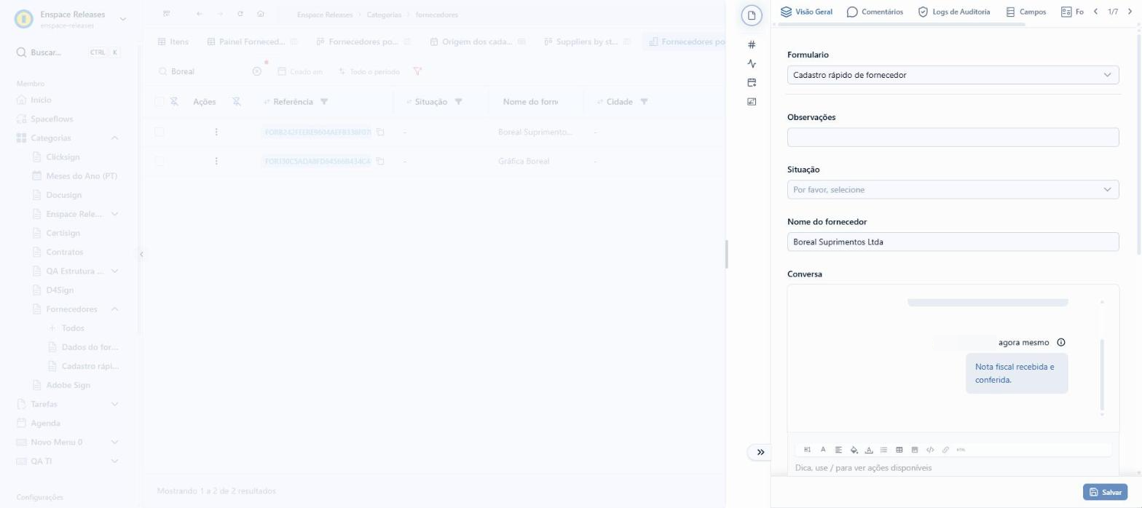Expand the Novo Menu 0 section
The width and height of the screenshot is (1142, 508).
114,442
